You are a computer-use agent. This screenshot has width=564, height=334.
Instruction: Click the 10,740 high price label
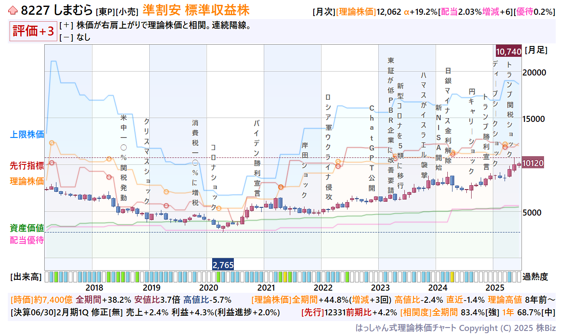[508, 52]
